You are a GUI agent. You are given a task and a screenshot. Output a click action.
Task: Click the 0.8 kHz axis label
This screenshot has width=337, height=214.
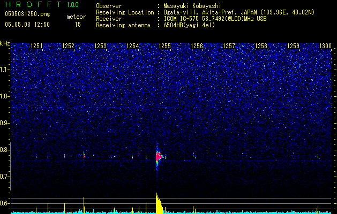(x=5, y=150)
